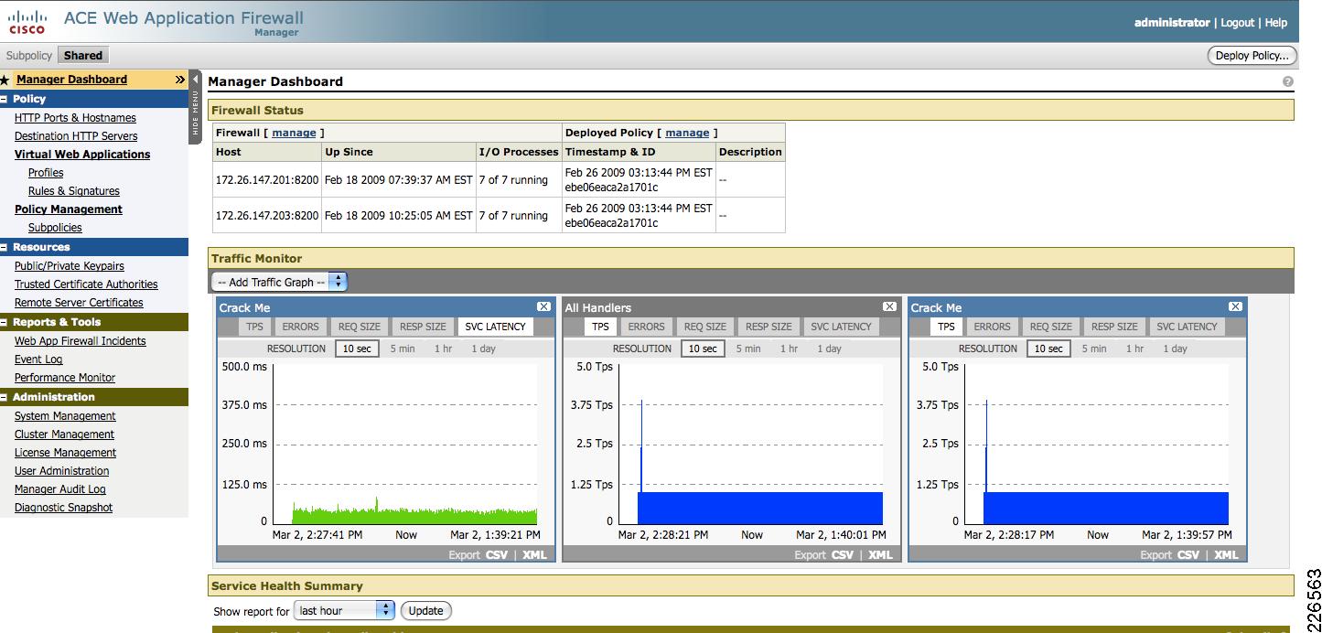Open the last hour report period dropdown

343,610
